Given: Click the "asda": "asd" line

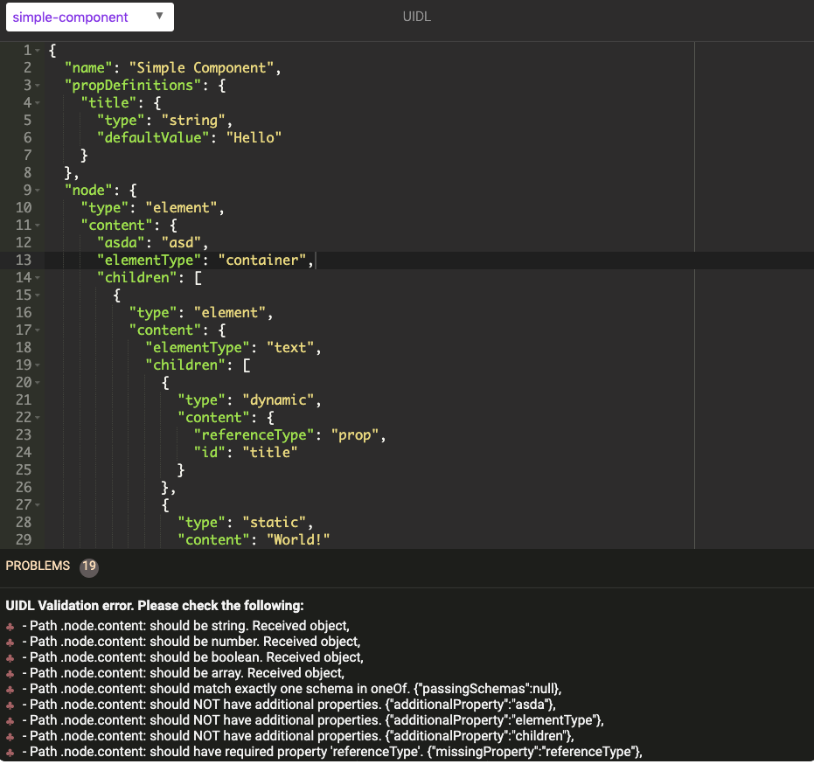Looking at the screenshot, I should (x=152, y=243).
